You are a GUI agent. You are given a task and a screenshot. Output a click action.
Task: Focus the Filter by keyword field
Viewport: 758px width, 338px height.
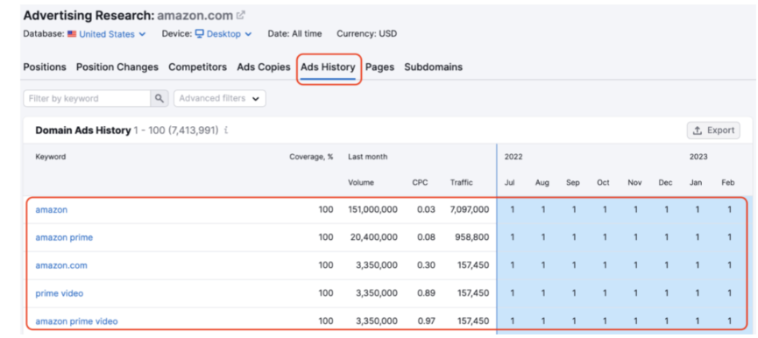(87, 98)
